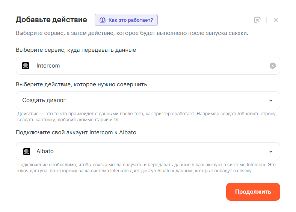Click the "Подключите свой аккаунт Intercom к Albato" label
Screen dimensions: 296x212
coord(76,132)
